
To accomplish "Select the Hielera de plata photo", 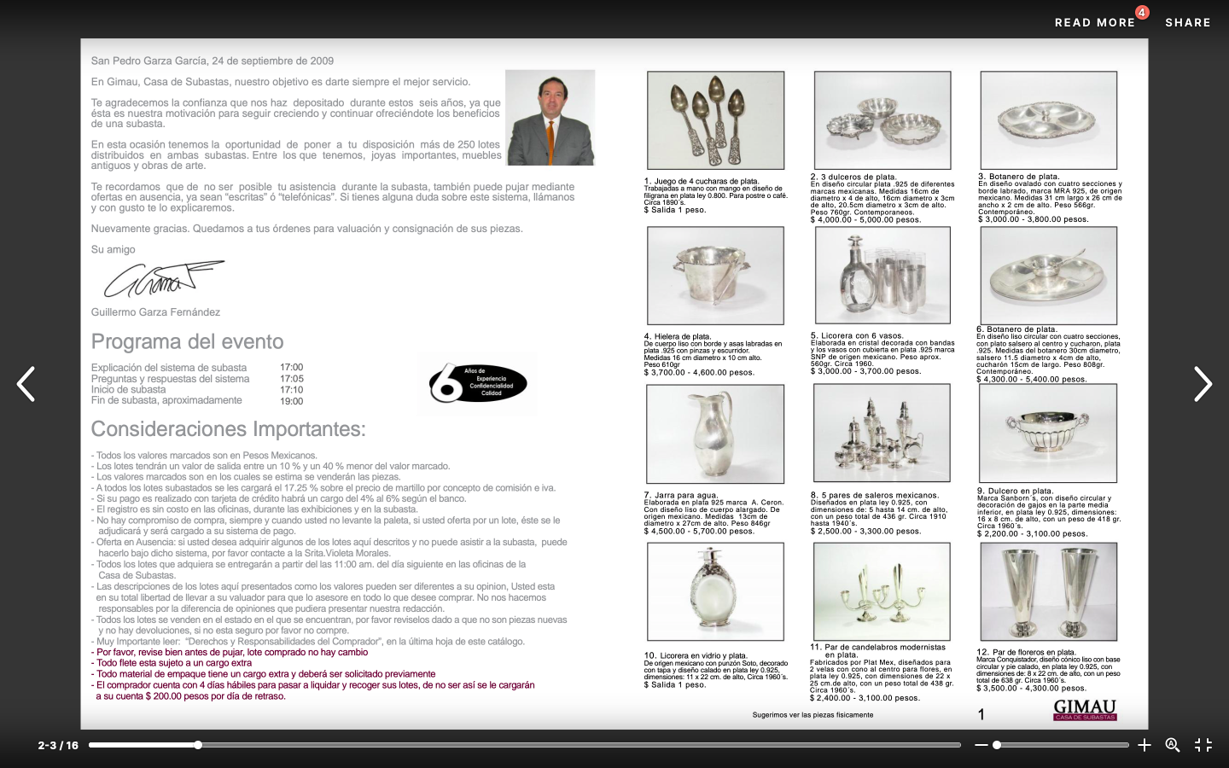I will click(717, 276).
